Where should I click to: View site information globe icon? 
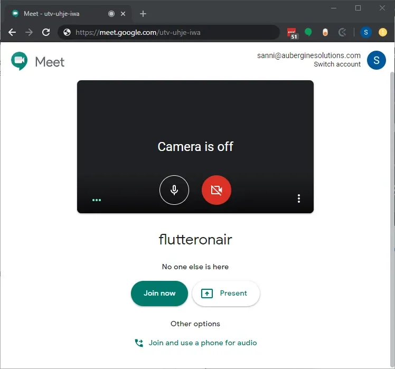tap(67, 32)
